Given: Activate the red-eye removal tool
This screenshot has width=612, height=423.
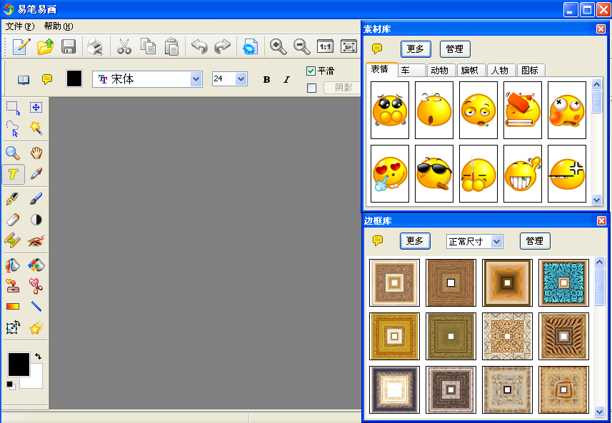Looking at the screenshot, I should 36,241.
